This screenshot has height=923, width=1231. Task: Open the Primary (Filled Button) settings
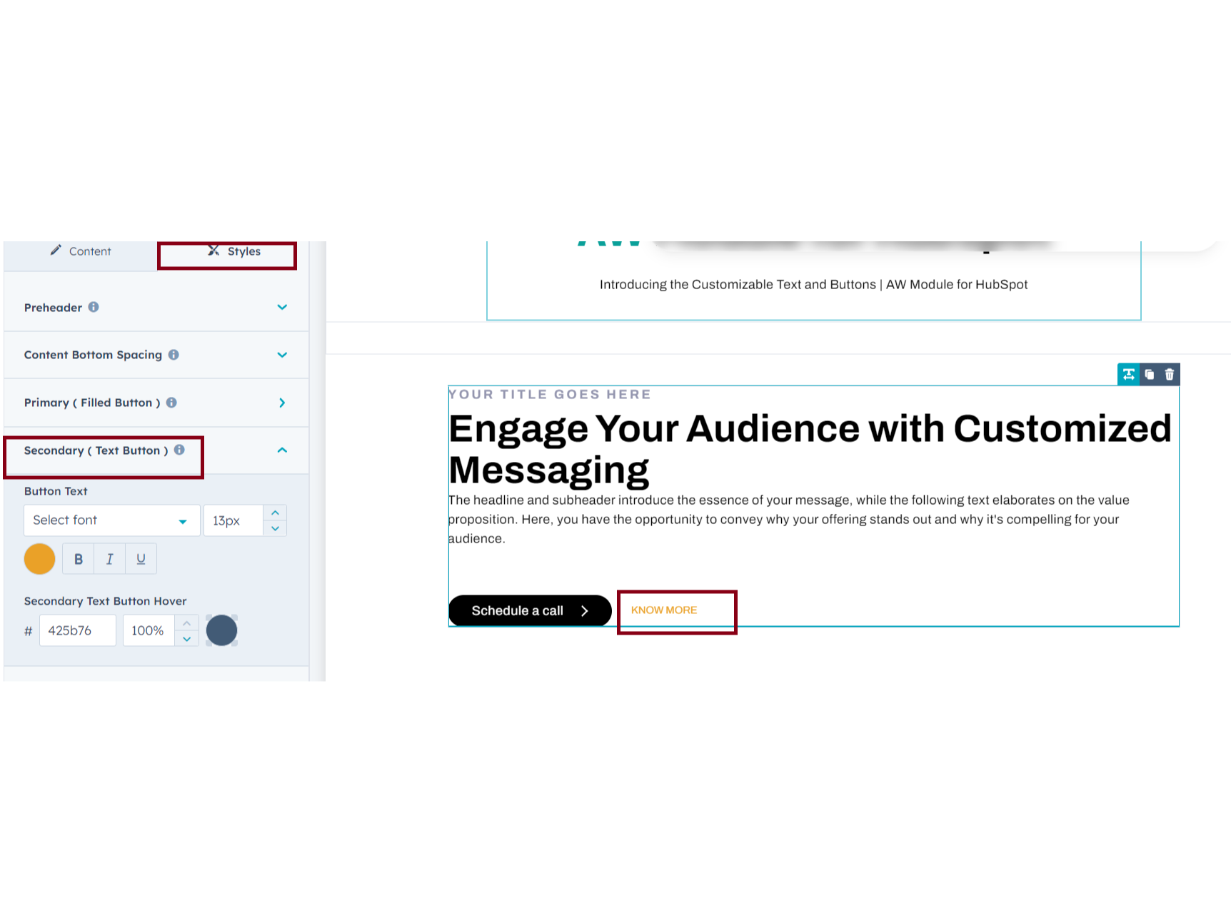[282, 403]
